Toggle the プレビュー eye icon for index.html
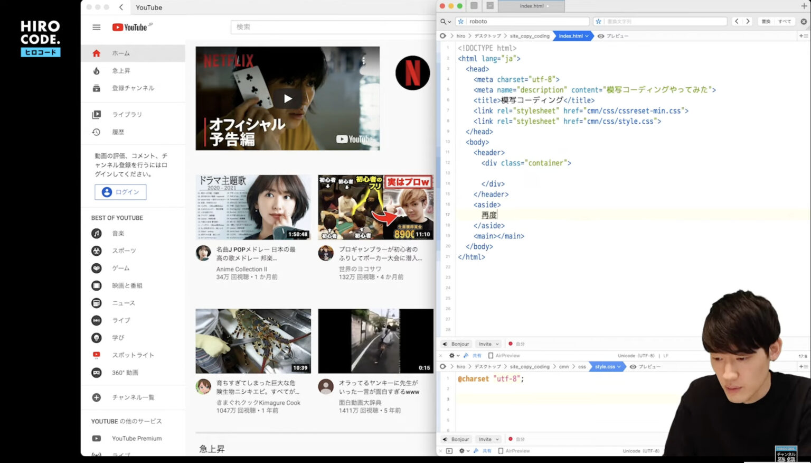The width and height of the screenshot is (811, 463). pos(600,36)
